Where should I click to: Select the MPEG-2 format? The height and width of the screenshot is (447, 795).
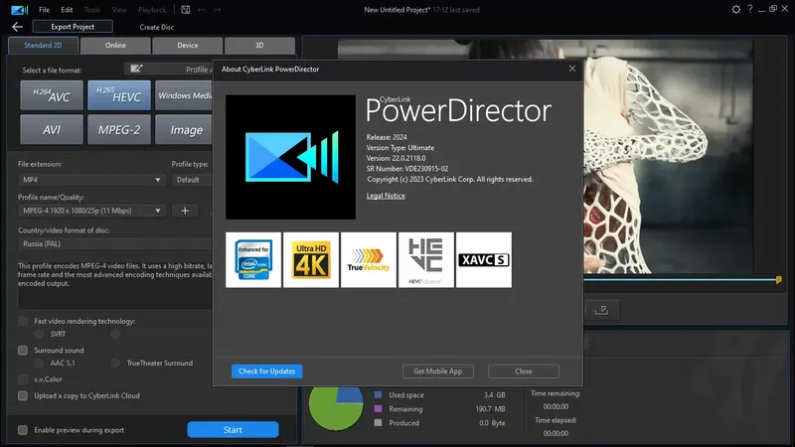pos(119,130)
